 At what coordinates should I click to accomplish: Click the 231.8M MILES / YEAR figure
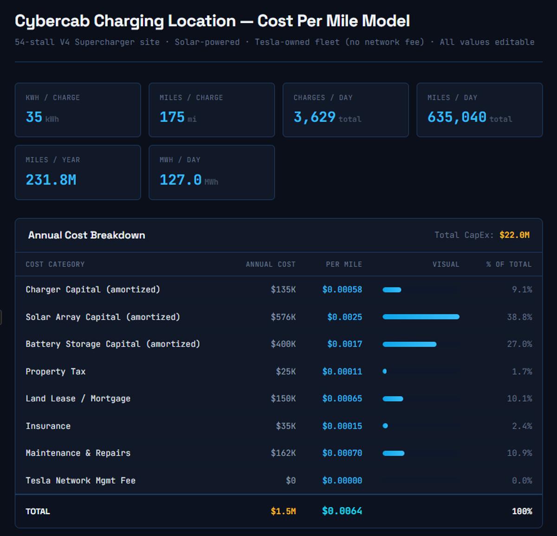(x=50, y=179)
